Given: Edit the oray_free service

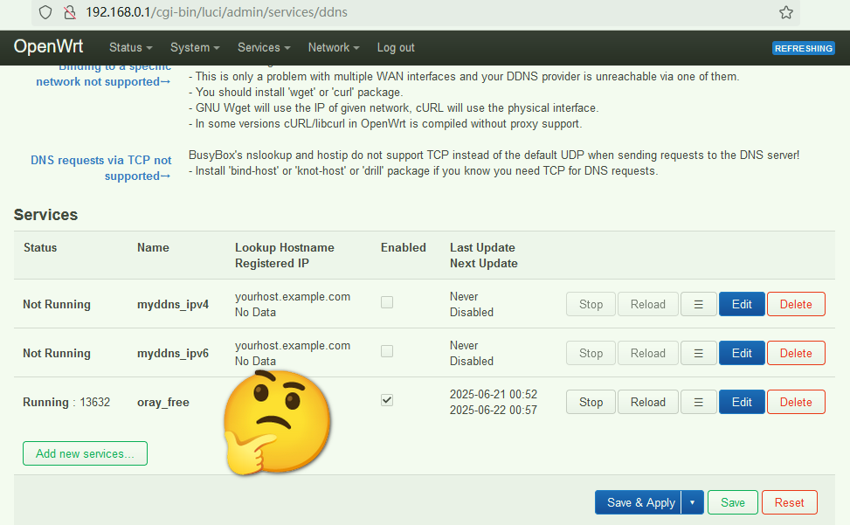Looking at the screenshot, I should pos(742,402).
